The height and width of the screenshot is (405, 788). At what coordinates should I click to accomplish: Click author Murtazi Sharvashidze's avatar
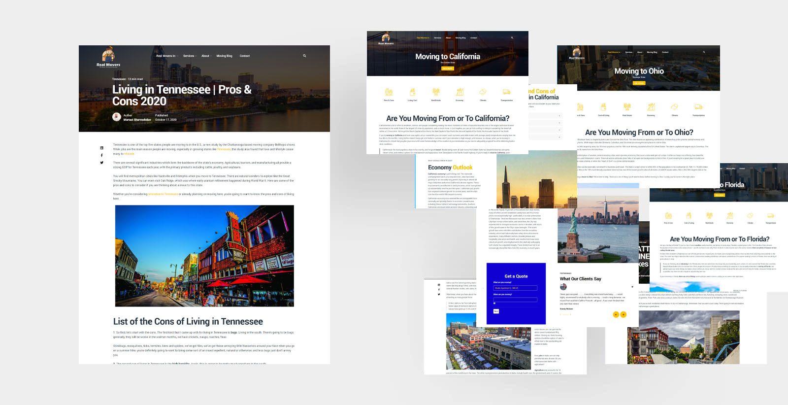[117, 117]
